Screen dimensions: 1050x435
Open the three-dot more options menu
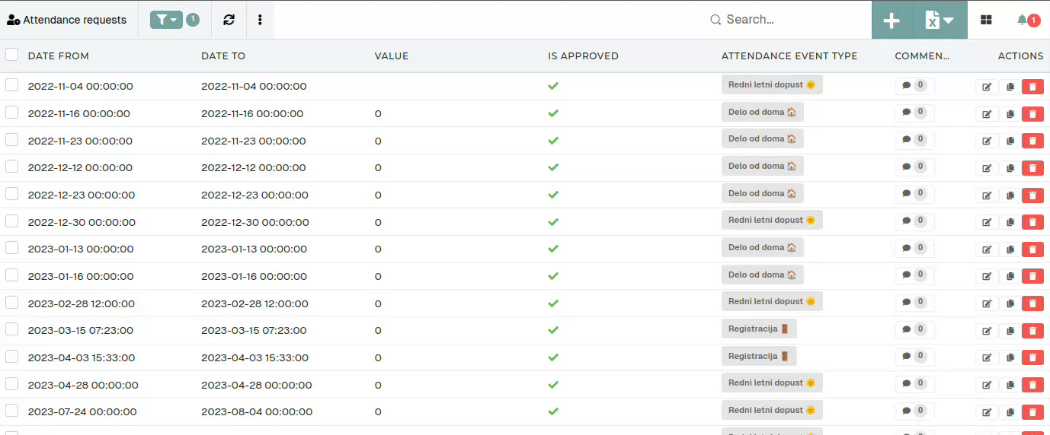tap(260, 20)
